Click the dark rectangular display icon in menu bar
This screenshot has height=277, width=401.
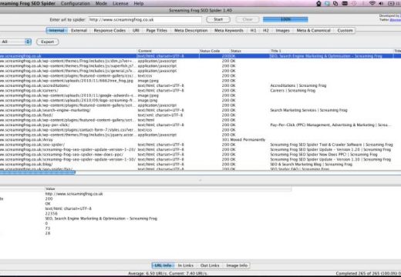(345, 3)
